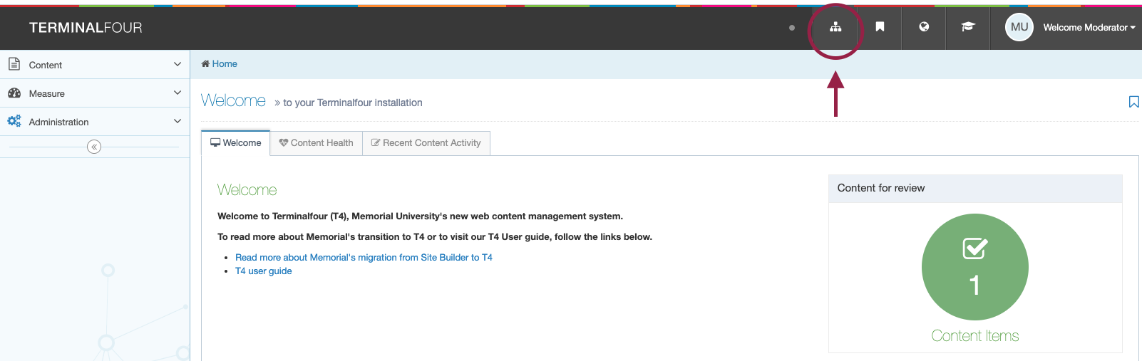The width and height of the screenshot is (1142, 361).
Task: Open the site structure icon in header
Action: point(835,27)
